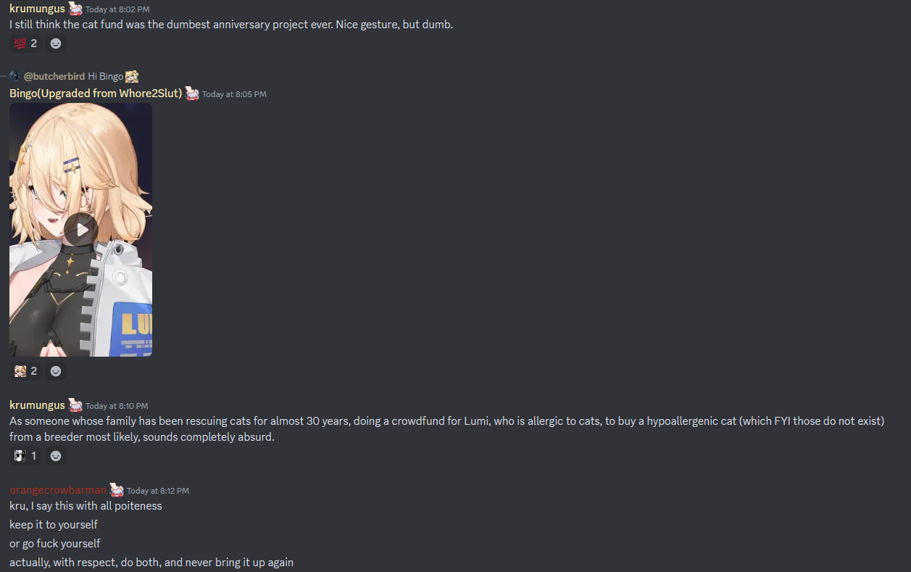Open orangecrowbarman's user profile
Screen dimensions: 911x572
point(58,490)
